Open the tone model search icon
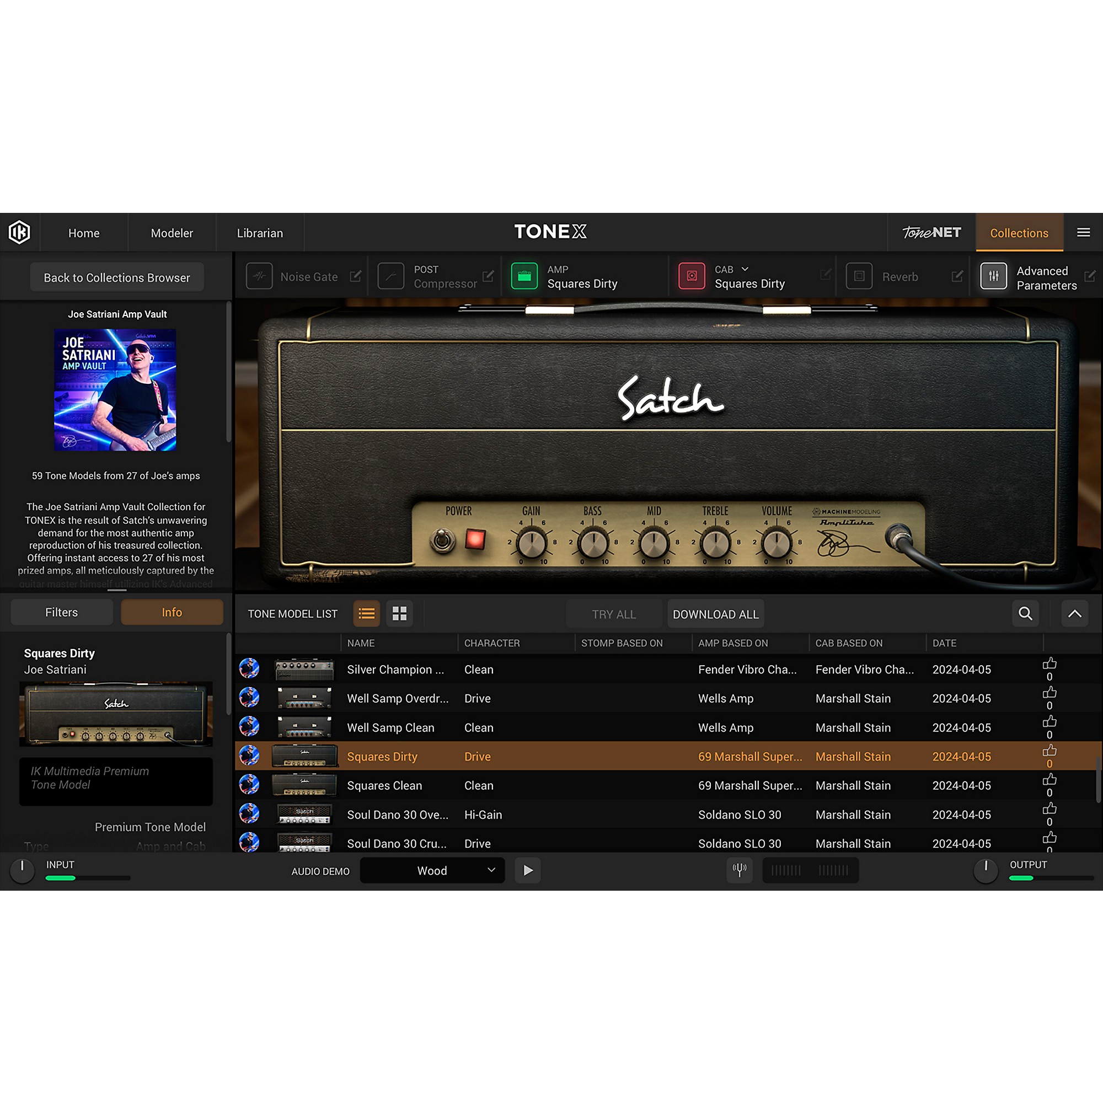Viewport: 1103px width, 1103px height. (1025, 614)
